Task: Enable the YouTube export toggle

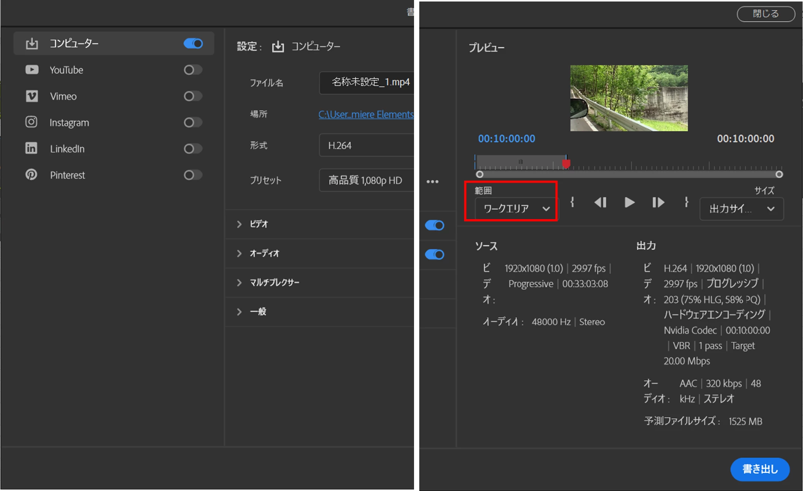Action: (x=193, y=70)
